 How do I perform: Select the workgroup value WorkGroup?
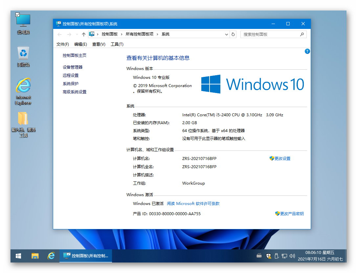tap(193, 183)
